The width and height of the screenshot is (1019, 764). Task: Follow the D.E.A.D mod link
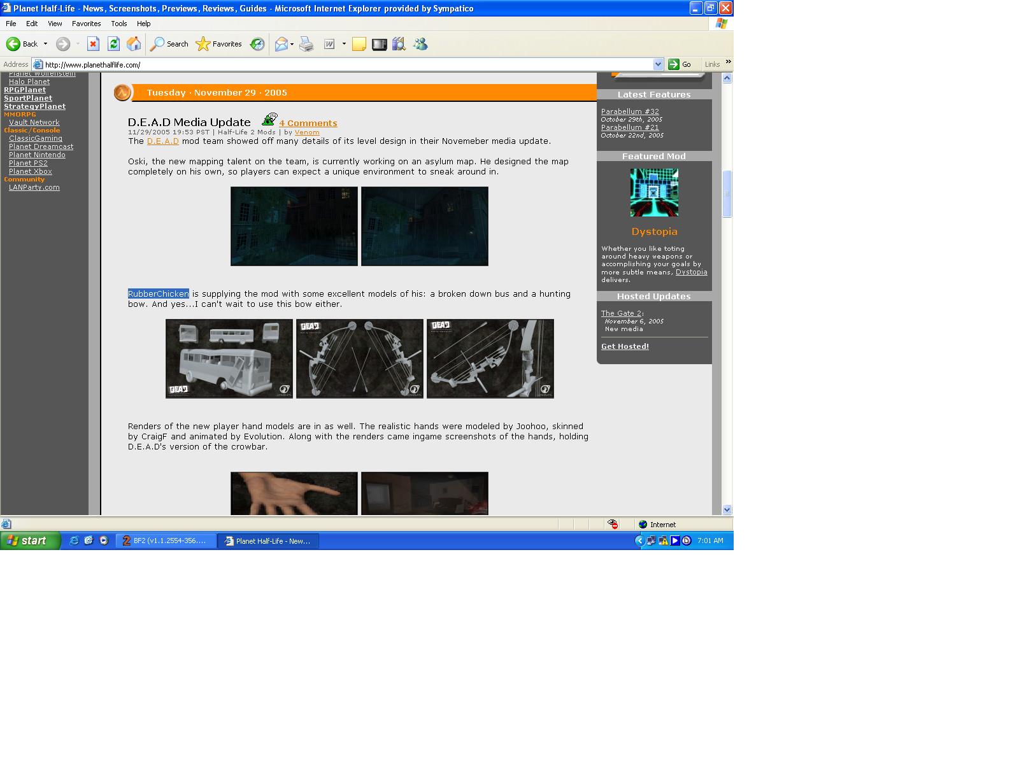163,141
